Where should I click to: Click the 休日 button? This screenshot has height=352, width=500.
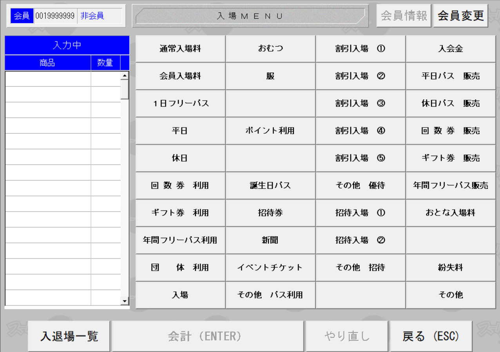pyautogui.click(x=180, y=158)
